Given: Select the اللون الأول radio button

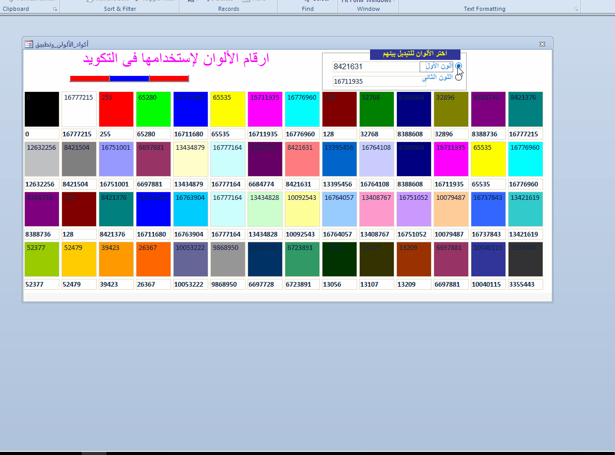Looking at the screenshot, I should (458, 66).
